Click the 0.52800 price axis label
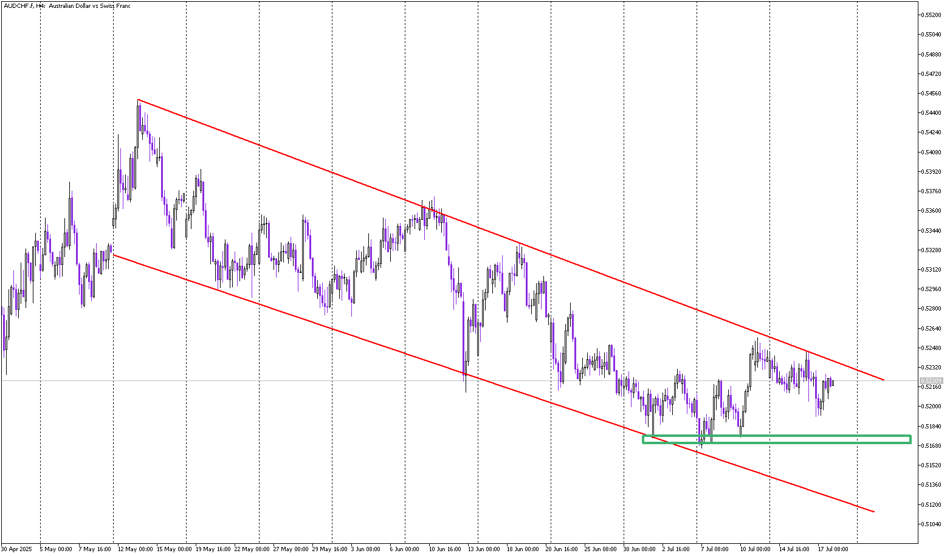950x556 pixels. (x=932, y=309)
